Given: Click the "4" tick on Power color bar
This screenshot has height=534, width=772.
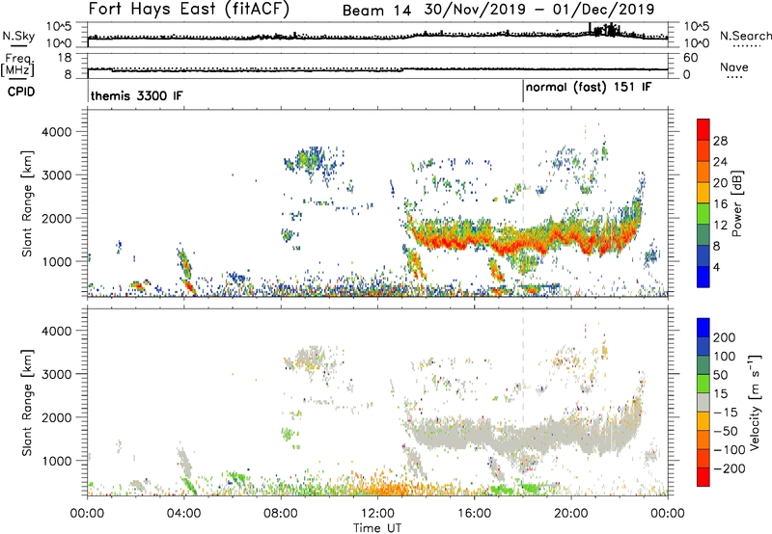Looking at the screenshot, I should click(717, 267).
